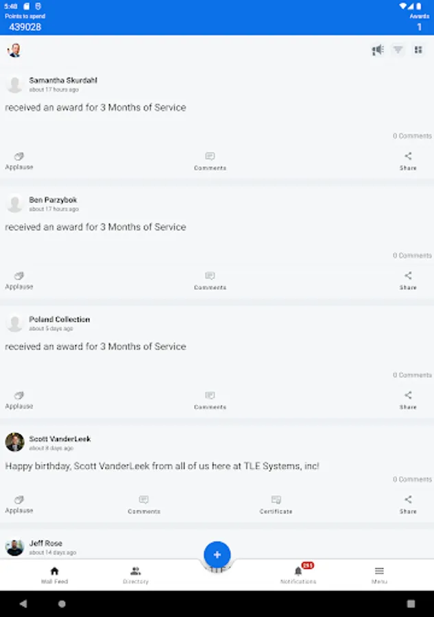434x617 pixels.
Task: Switch feed to grid view
Action: tap(418, 50)
